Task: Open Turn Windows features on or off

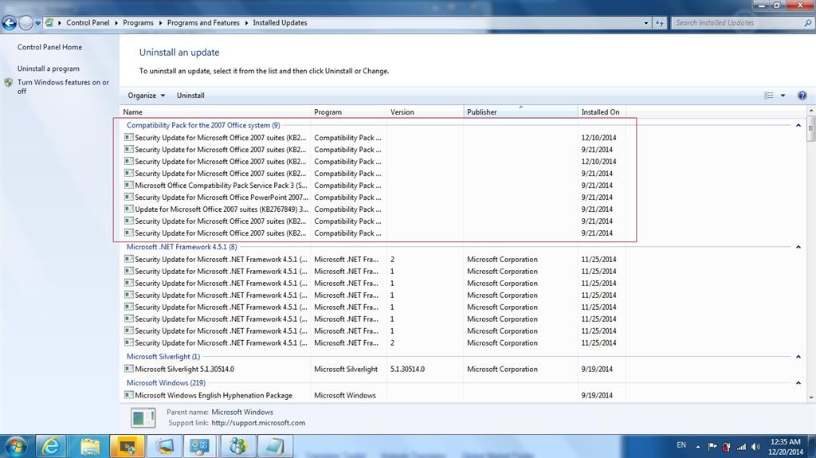Action: pyautogui.click(x=63, y=86)
